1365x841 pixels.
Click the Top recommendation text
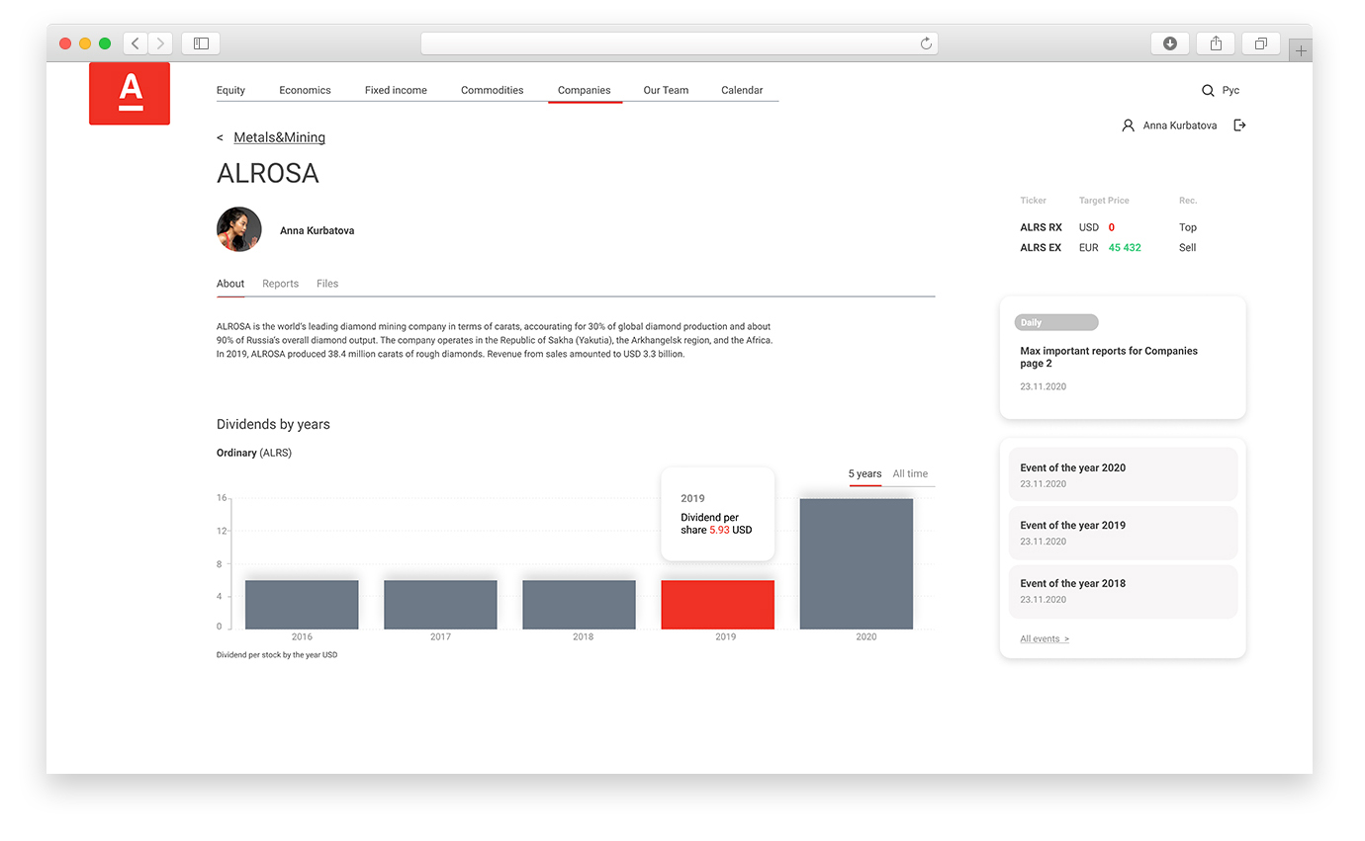(x=1188, y=227)
